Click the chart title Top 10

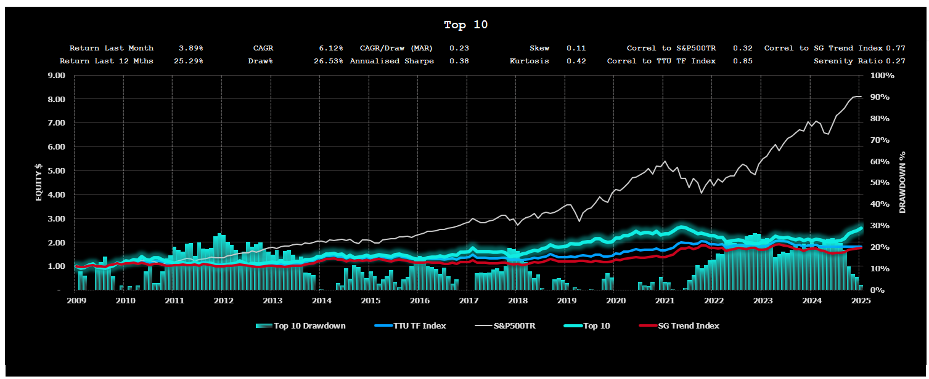[465, 25]
